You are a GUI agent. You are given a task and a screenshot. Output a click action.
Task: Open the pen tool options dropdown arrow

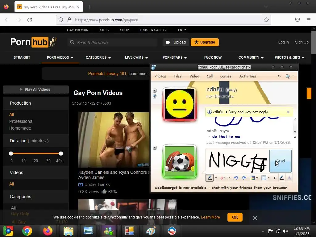[x=216, y=178]
